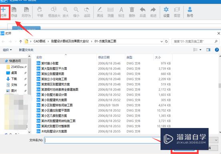Sort by 名称 (Name) column header

(x=39, y=58)
